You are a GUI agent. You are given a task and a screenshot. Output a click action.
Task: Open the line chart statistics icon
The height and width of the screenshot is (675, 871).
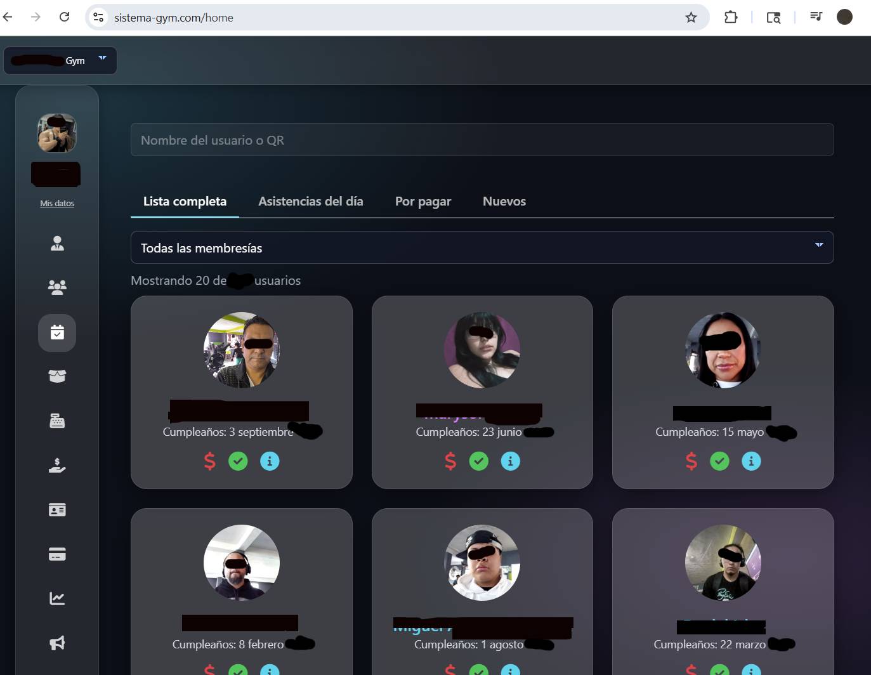click(x=57, y=598)
